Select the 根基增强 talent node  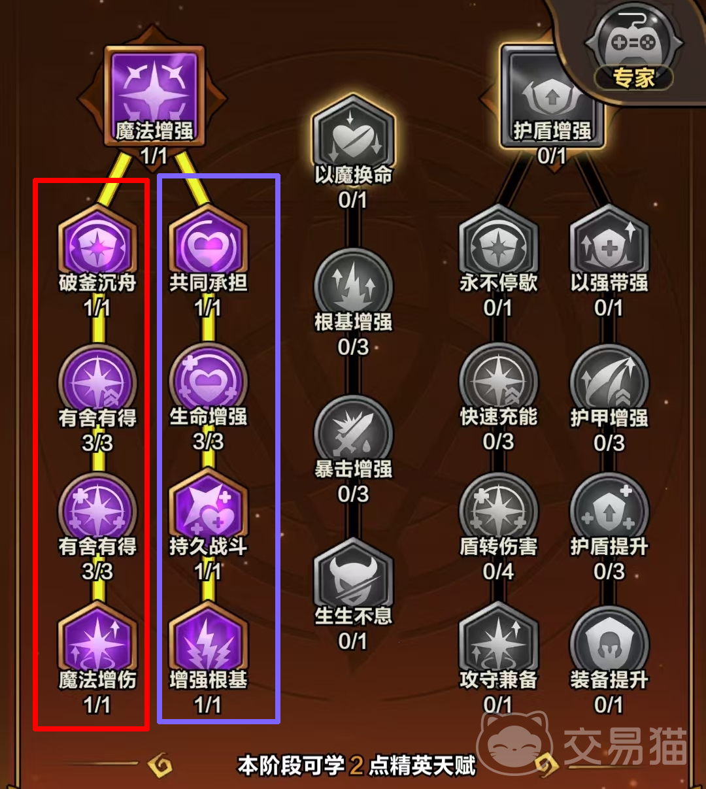[353, 286]
